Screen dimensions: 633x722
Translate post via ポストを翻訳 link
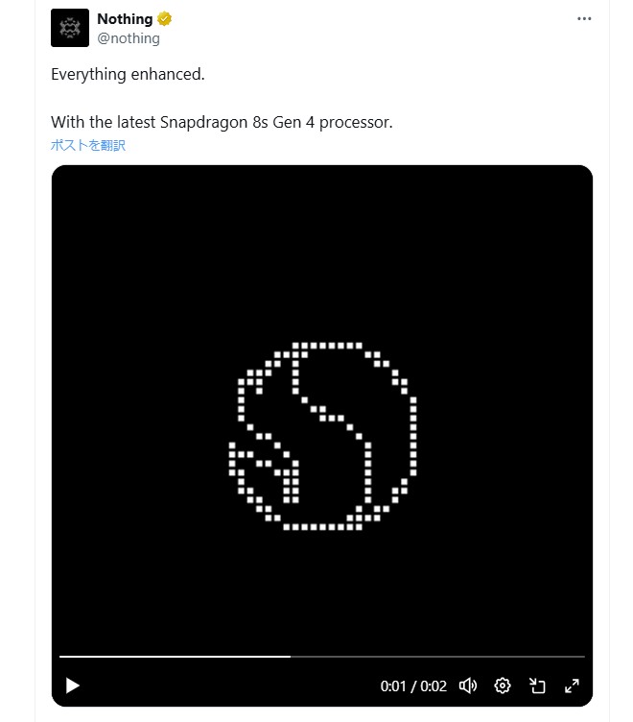[x=88, y=145]
